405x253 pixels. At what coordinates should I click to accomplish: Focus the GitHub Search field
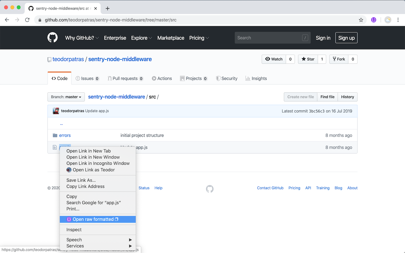click(x=273, y=38)
